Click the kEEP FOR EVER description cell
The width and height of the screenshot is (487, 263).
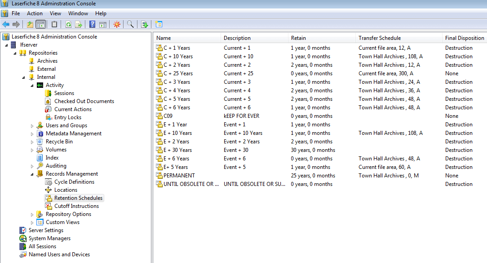241,116
